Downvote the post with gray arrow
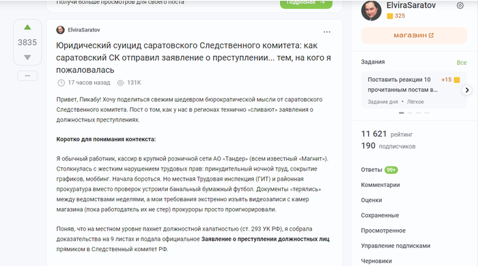Image resolution: width=478 pixels, height=266 pixels. pos(27,57)
